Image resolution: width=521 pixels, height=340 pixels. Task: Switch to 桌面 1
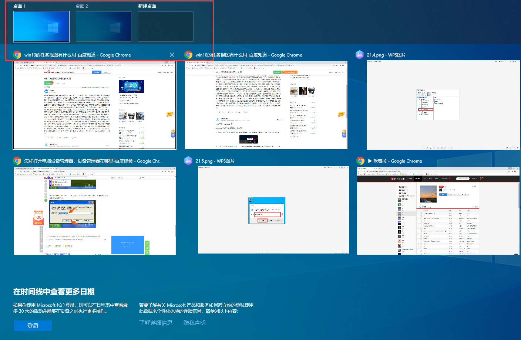[x=41, y=27]
